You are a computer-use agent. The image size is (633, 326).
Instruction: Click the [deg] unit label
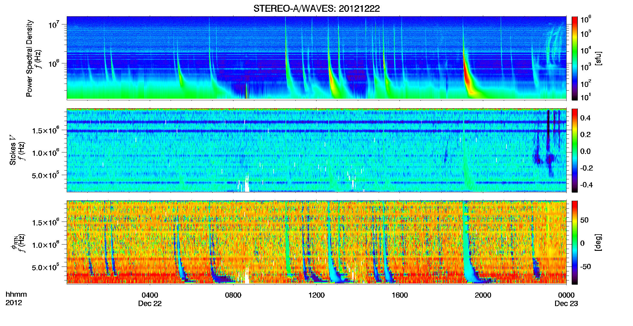[598, 242]
